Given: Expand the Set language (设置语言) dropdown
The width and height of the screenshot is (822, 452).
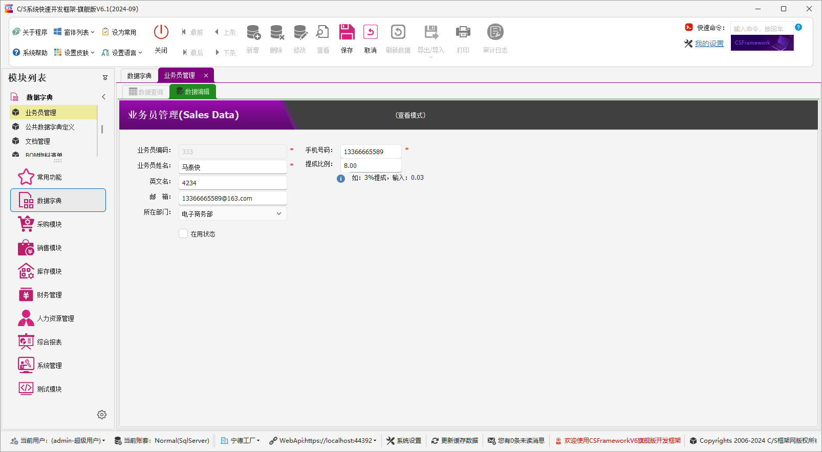Looking at the screenshot, I should (x=122, y=52).
